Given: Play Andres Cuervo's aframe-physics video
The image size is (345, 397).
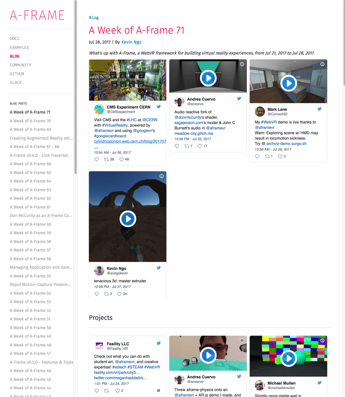Looking at the screenshot, I should coord(208,355).
